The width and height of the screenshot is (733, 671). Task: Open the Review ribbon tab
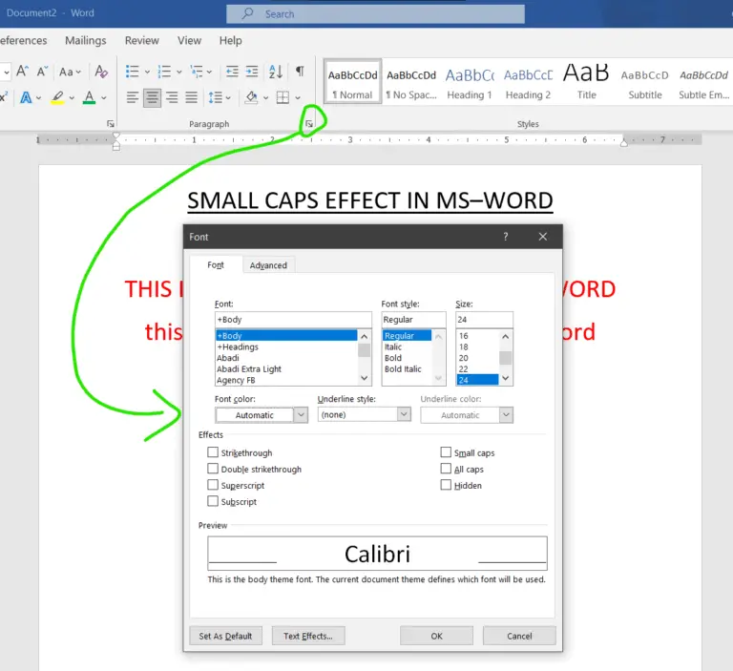click(x=141, y=41)
